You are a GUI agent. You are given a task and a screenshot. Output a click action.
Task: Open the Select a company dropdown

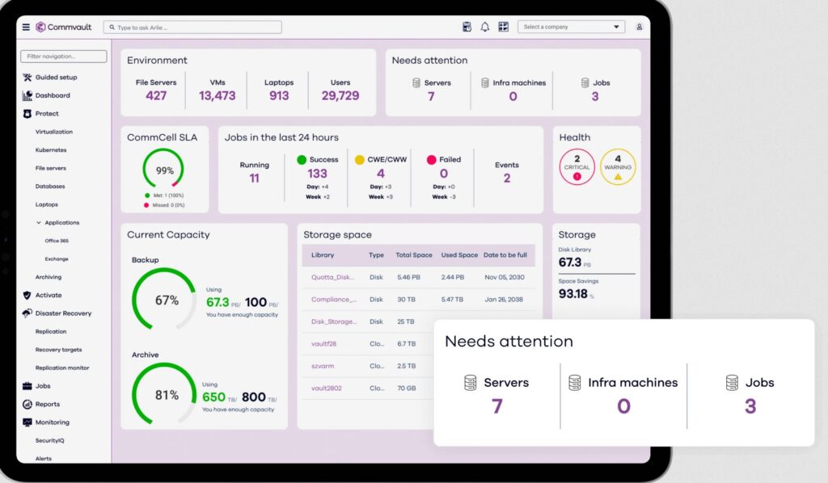click(572, 27)
